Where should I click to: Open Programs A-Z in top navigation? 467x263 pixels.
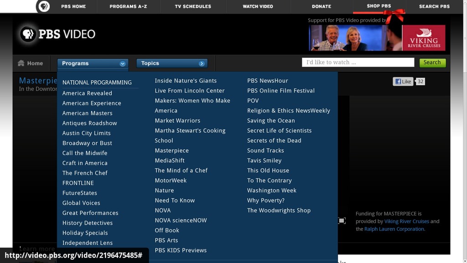[128, 6]
